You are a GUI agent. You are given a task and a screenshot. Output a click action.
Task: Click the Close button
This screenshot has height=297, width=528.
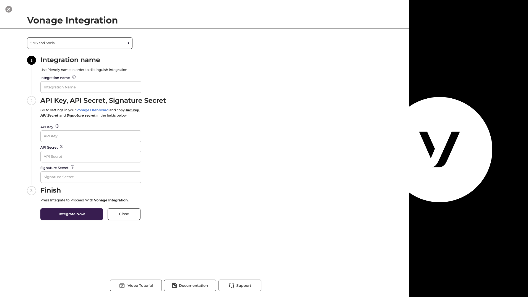click(x=124, y=214)
